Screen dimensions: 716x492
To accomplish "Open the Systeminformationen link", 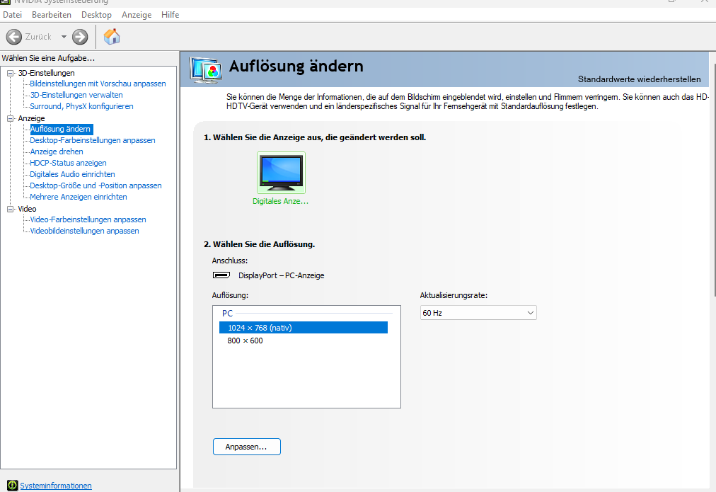I will pyautogui.click(x=56, y=486).
